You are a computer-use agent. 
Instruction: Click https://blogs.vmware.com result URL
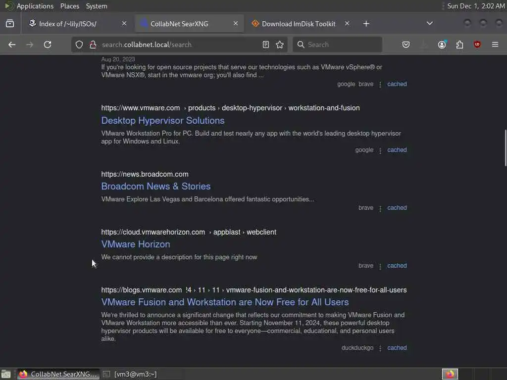(141, 290)
